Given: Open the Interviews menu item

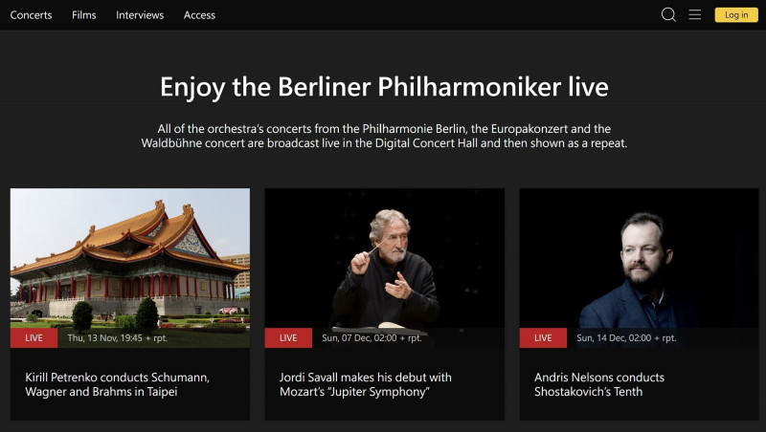Looking at the screenshot, I should tap(140, 15).
